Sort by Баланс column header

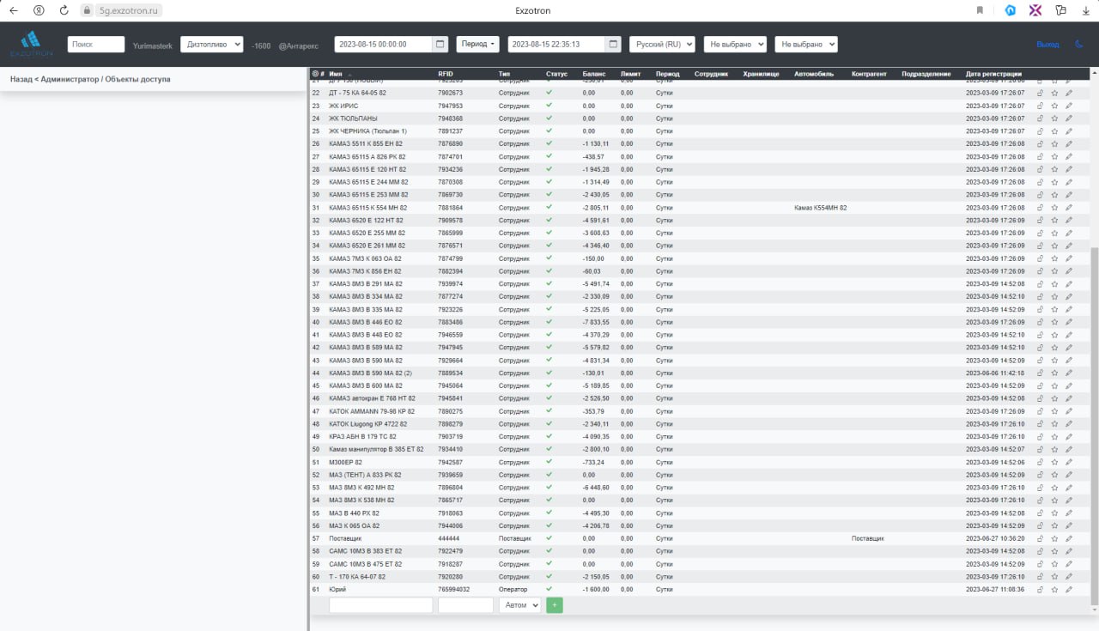[x=593, y=74]
